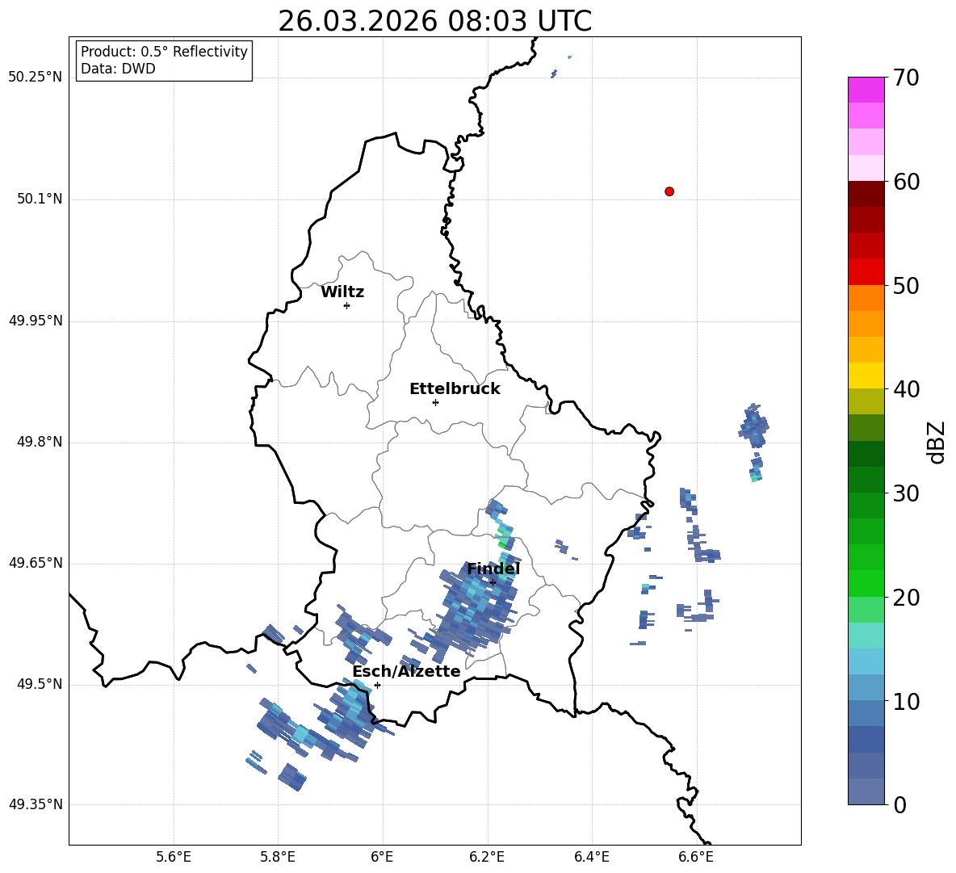Image resolution: width=956 pixels, height=873 pixels.
Task: Click the red dot radar marker
Action: (669, 191)
